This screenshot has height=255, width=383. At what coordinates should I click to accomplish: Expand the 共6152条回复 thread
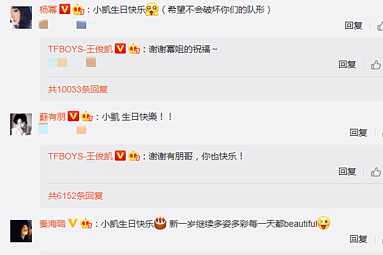coord(75,196)
